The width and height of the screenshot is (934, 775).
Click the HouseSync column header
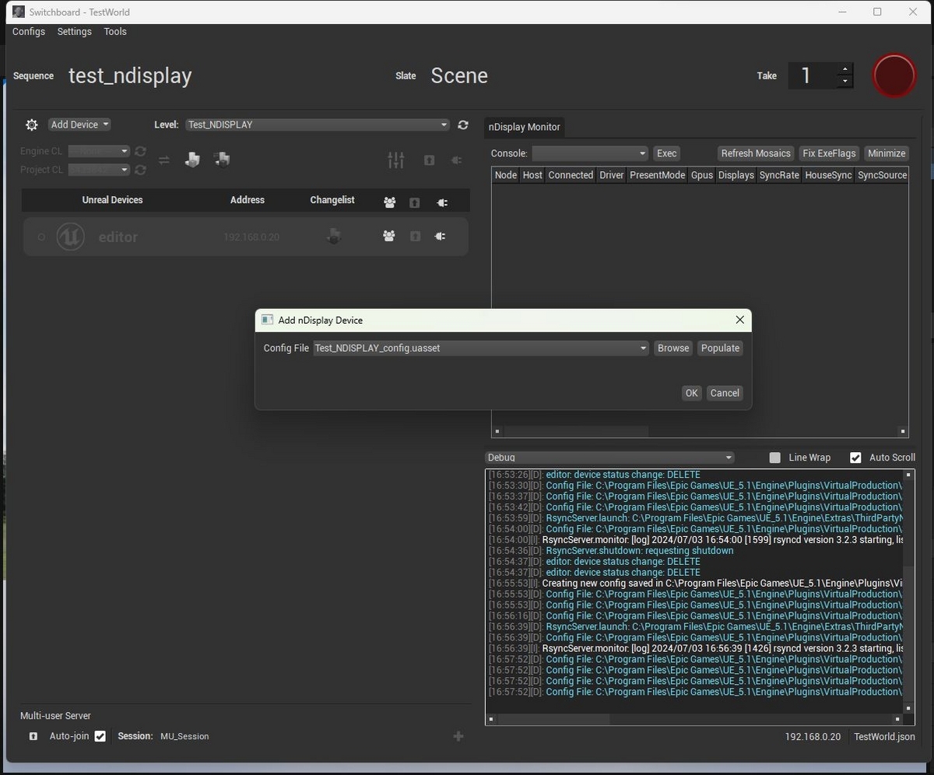tap(828, 175)
